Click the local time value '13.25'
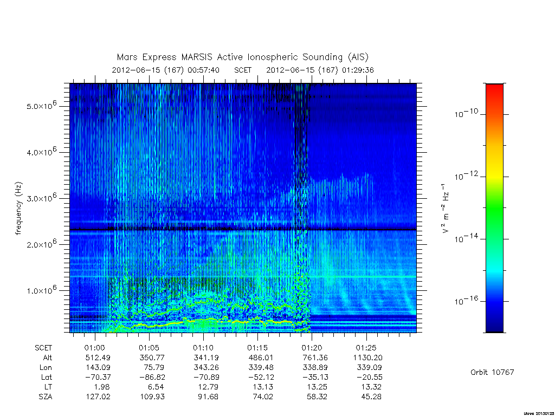The height and width of the screenshot is (416, 555). 317,387
